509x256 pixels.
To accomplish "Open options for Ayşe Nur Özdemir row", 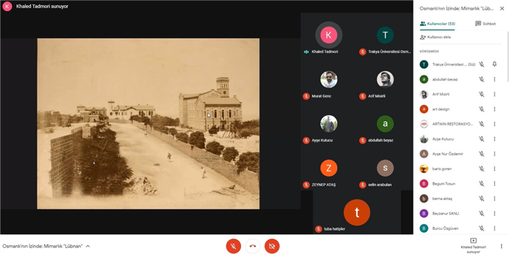I will click(x=494, y=154).
